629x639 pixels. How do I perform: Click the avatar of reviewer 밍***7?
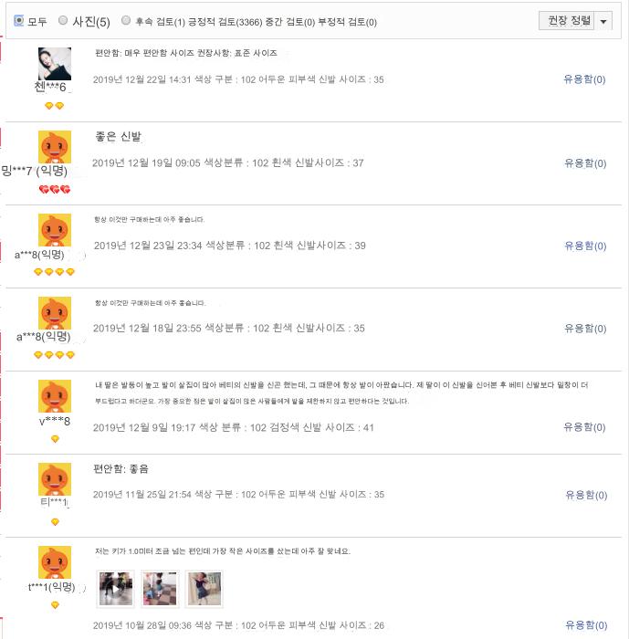[x=55, y=147]
